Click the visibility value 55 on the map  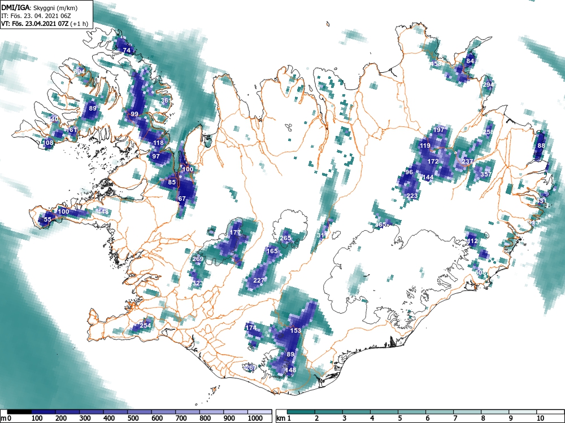coord(48,219)
